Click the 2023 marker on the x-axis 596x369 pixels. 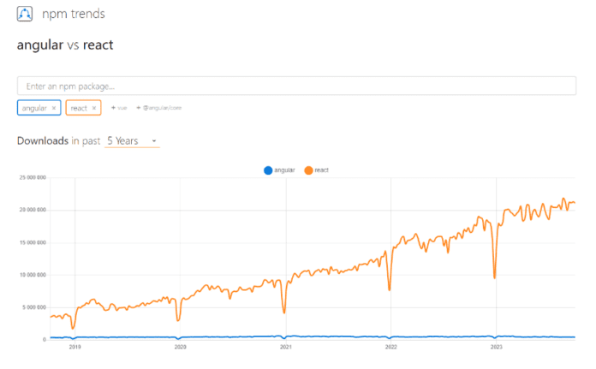496,348
